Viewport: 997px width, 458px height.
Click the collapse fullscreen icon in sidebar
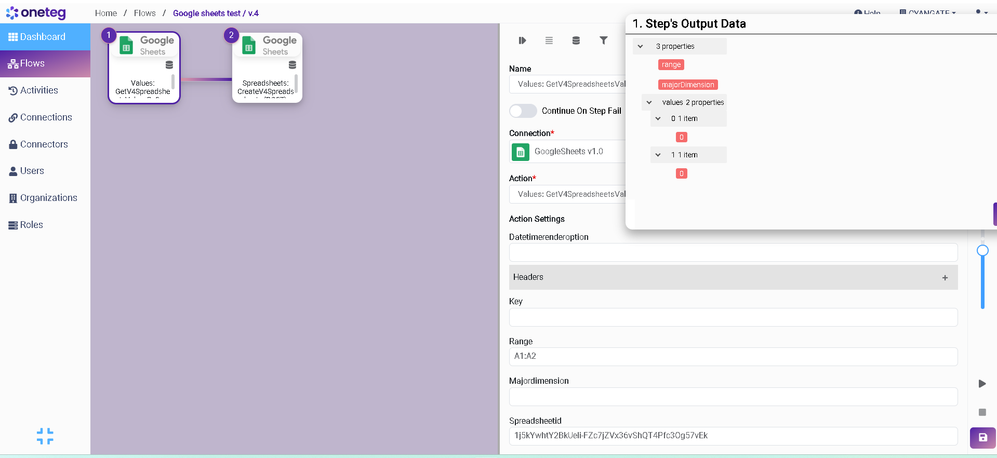tap(45, 436)
